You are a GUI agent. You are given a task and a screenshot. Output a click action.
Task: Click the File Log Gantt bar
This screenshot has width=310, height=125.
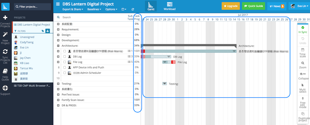(x=169, y=62)
